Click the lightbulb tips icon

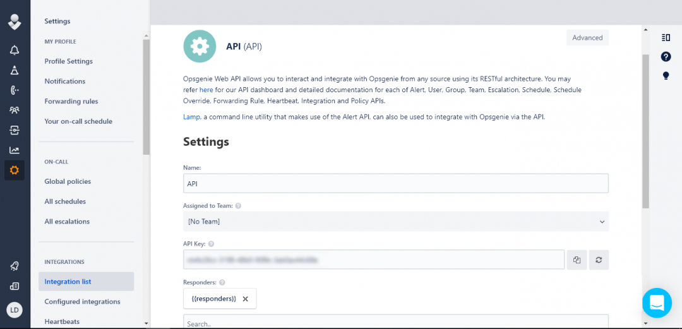[x=666, y=76]
